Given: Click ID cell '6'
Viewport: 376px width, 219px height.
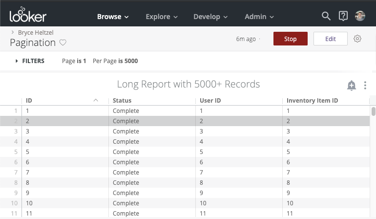Looking at the screenshot, I should tap(27, 162).
